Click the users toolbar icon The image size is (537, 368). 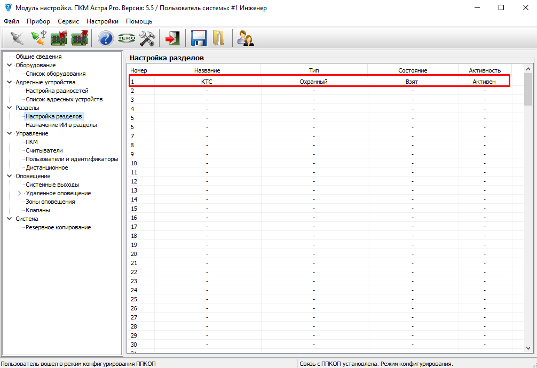coord(245,38)
